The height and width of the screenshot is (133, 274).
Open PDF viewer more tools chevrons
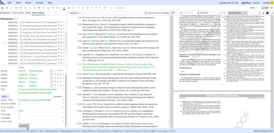272,13
